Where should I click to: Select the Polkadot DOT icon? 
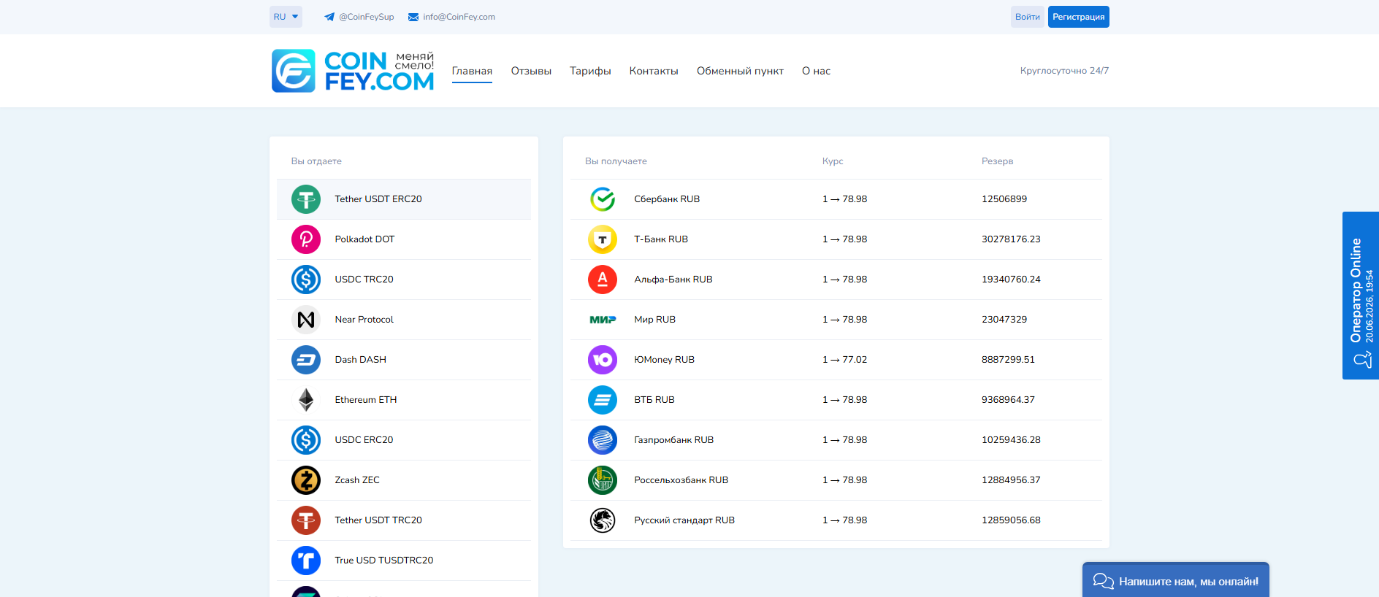306,239
